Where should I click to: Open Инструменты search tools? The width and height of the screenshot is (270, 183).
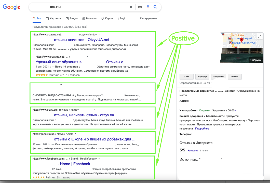(x=148, y=18)
